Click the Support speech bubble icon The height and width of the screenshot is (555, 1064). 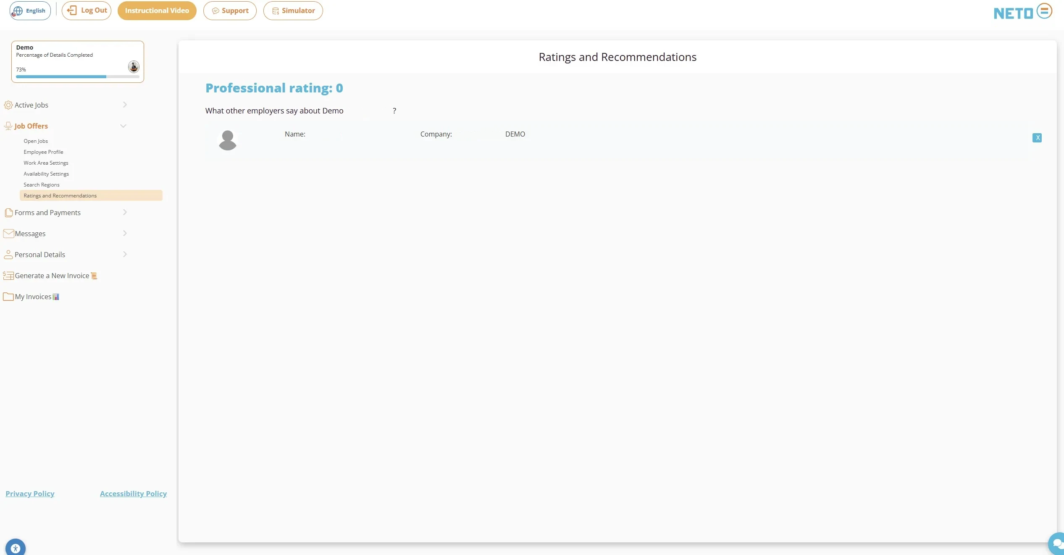215,11
